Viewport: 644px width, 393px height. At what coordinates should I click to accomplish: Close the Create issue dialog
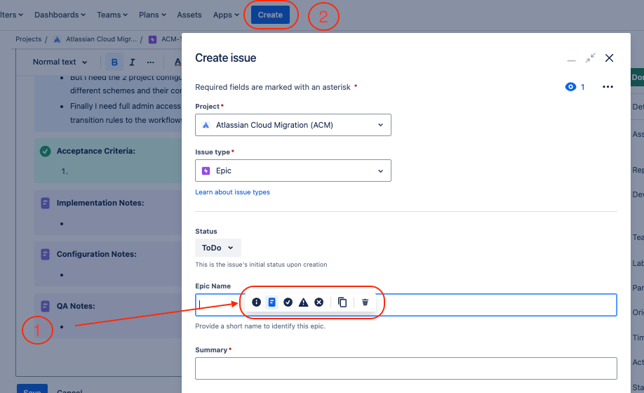tap(609, 58)
